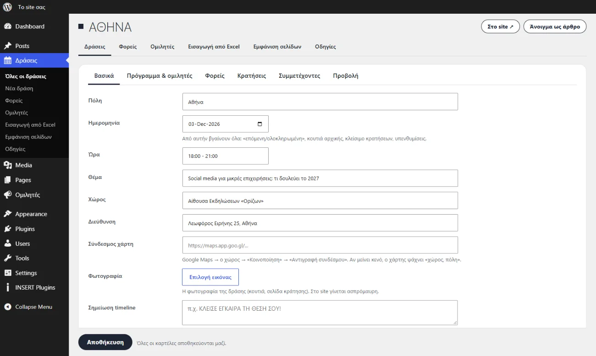This screenshot has height=356, width=596.
Task: Click the Posts pin icon
Action: coord(7,46)
